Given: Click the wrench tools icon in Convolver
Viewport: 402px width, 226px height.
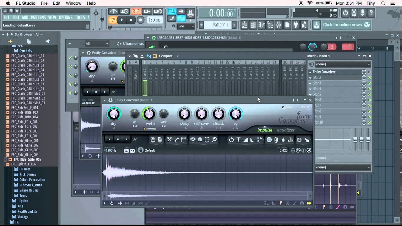Looking at the screenshot, I should tap(176, 140).
